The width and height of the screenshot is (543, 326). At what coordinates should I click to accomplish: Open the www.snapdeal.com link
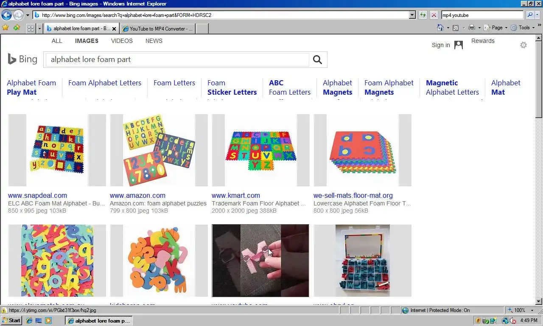pyautogui.click(x=37, y=196)
